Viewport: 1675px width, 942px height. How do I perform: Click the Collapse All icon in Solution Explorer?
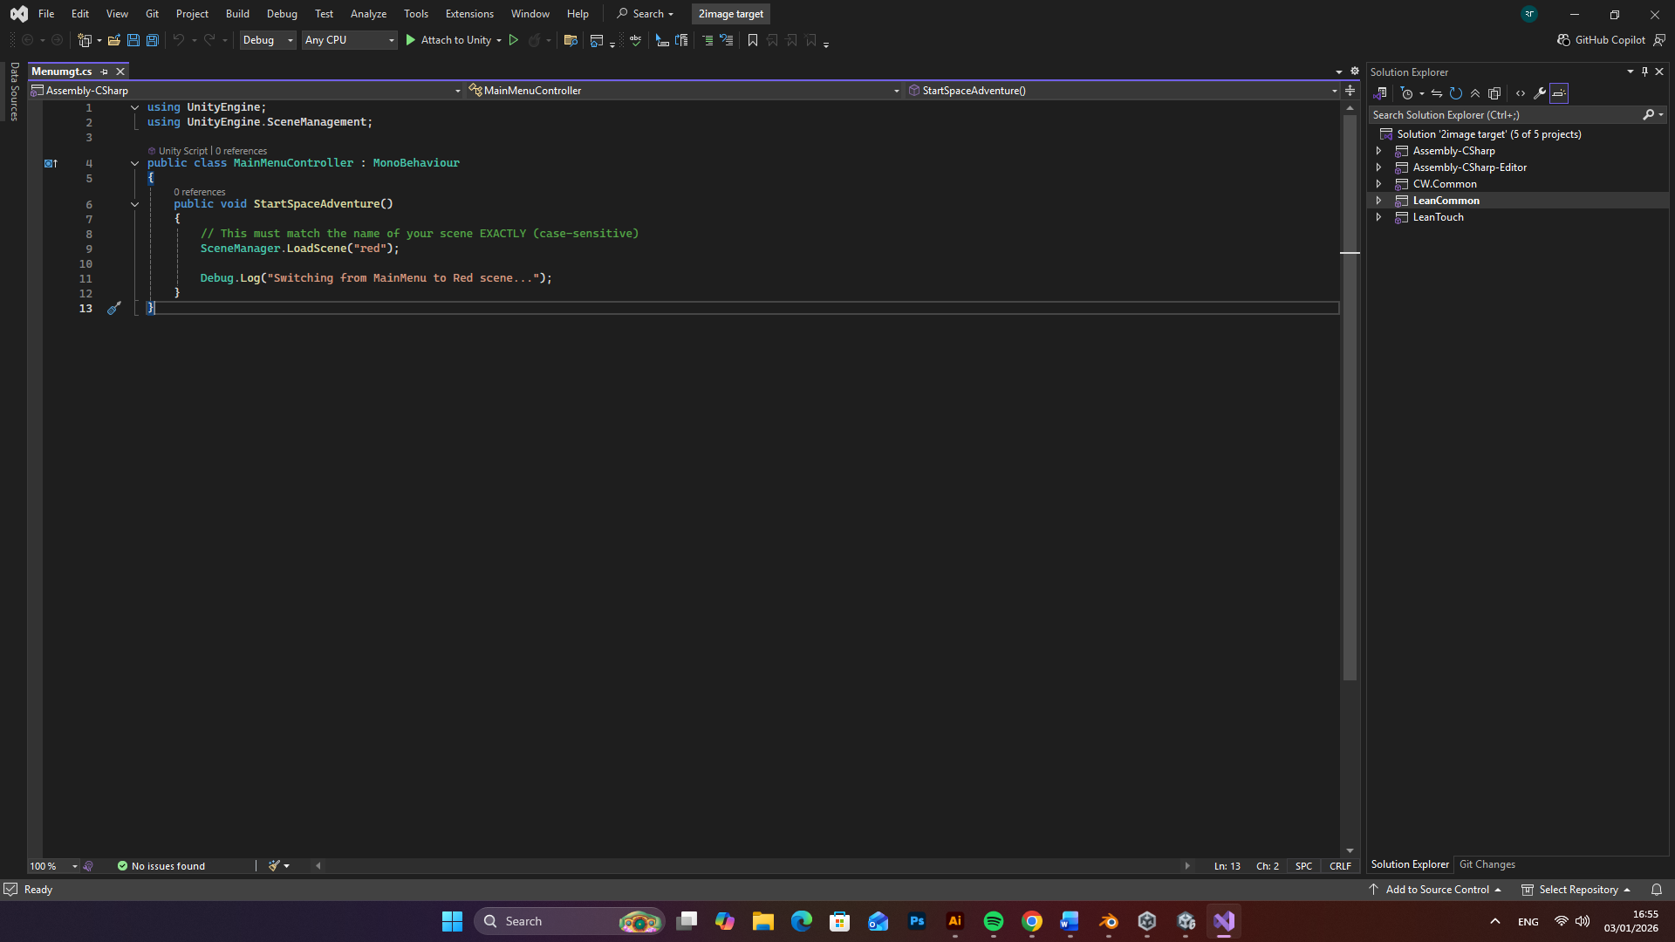[x=1475, y=93]
